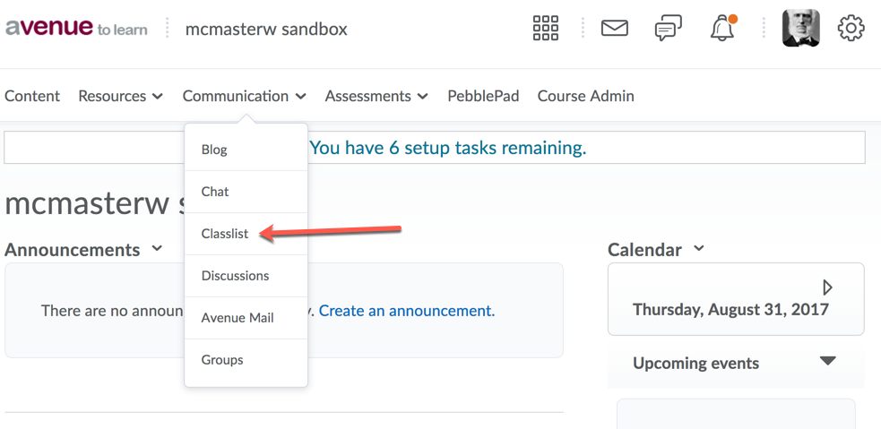Go to next day in Calendar widget
Viewport: 881px width, 429px height.
[827, 287]
